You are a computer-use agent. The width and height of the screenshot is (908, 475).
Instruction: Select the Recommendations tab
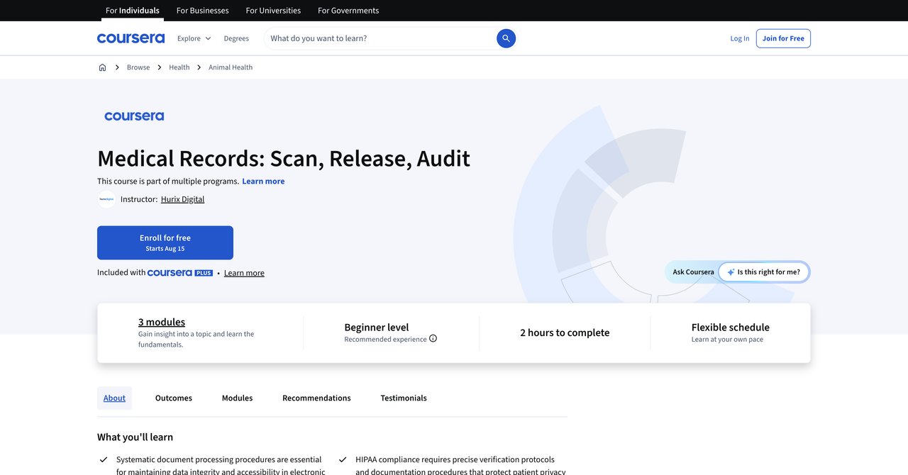(316, 398)
